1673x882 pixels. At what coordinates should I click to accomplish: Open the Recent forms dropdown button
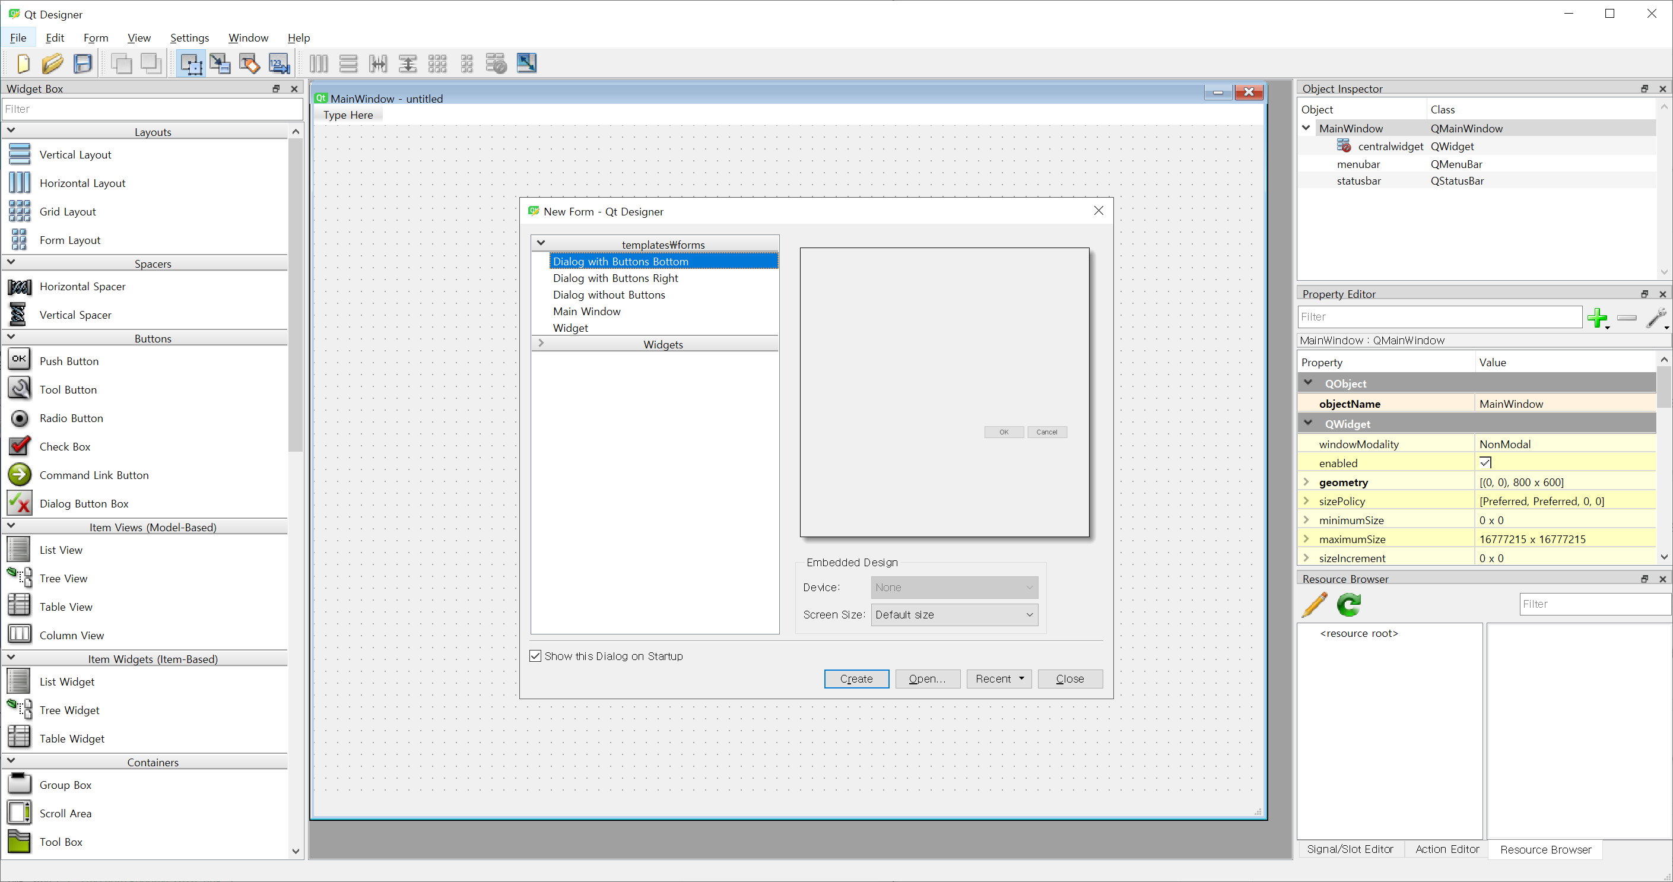999,678
